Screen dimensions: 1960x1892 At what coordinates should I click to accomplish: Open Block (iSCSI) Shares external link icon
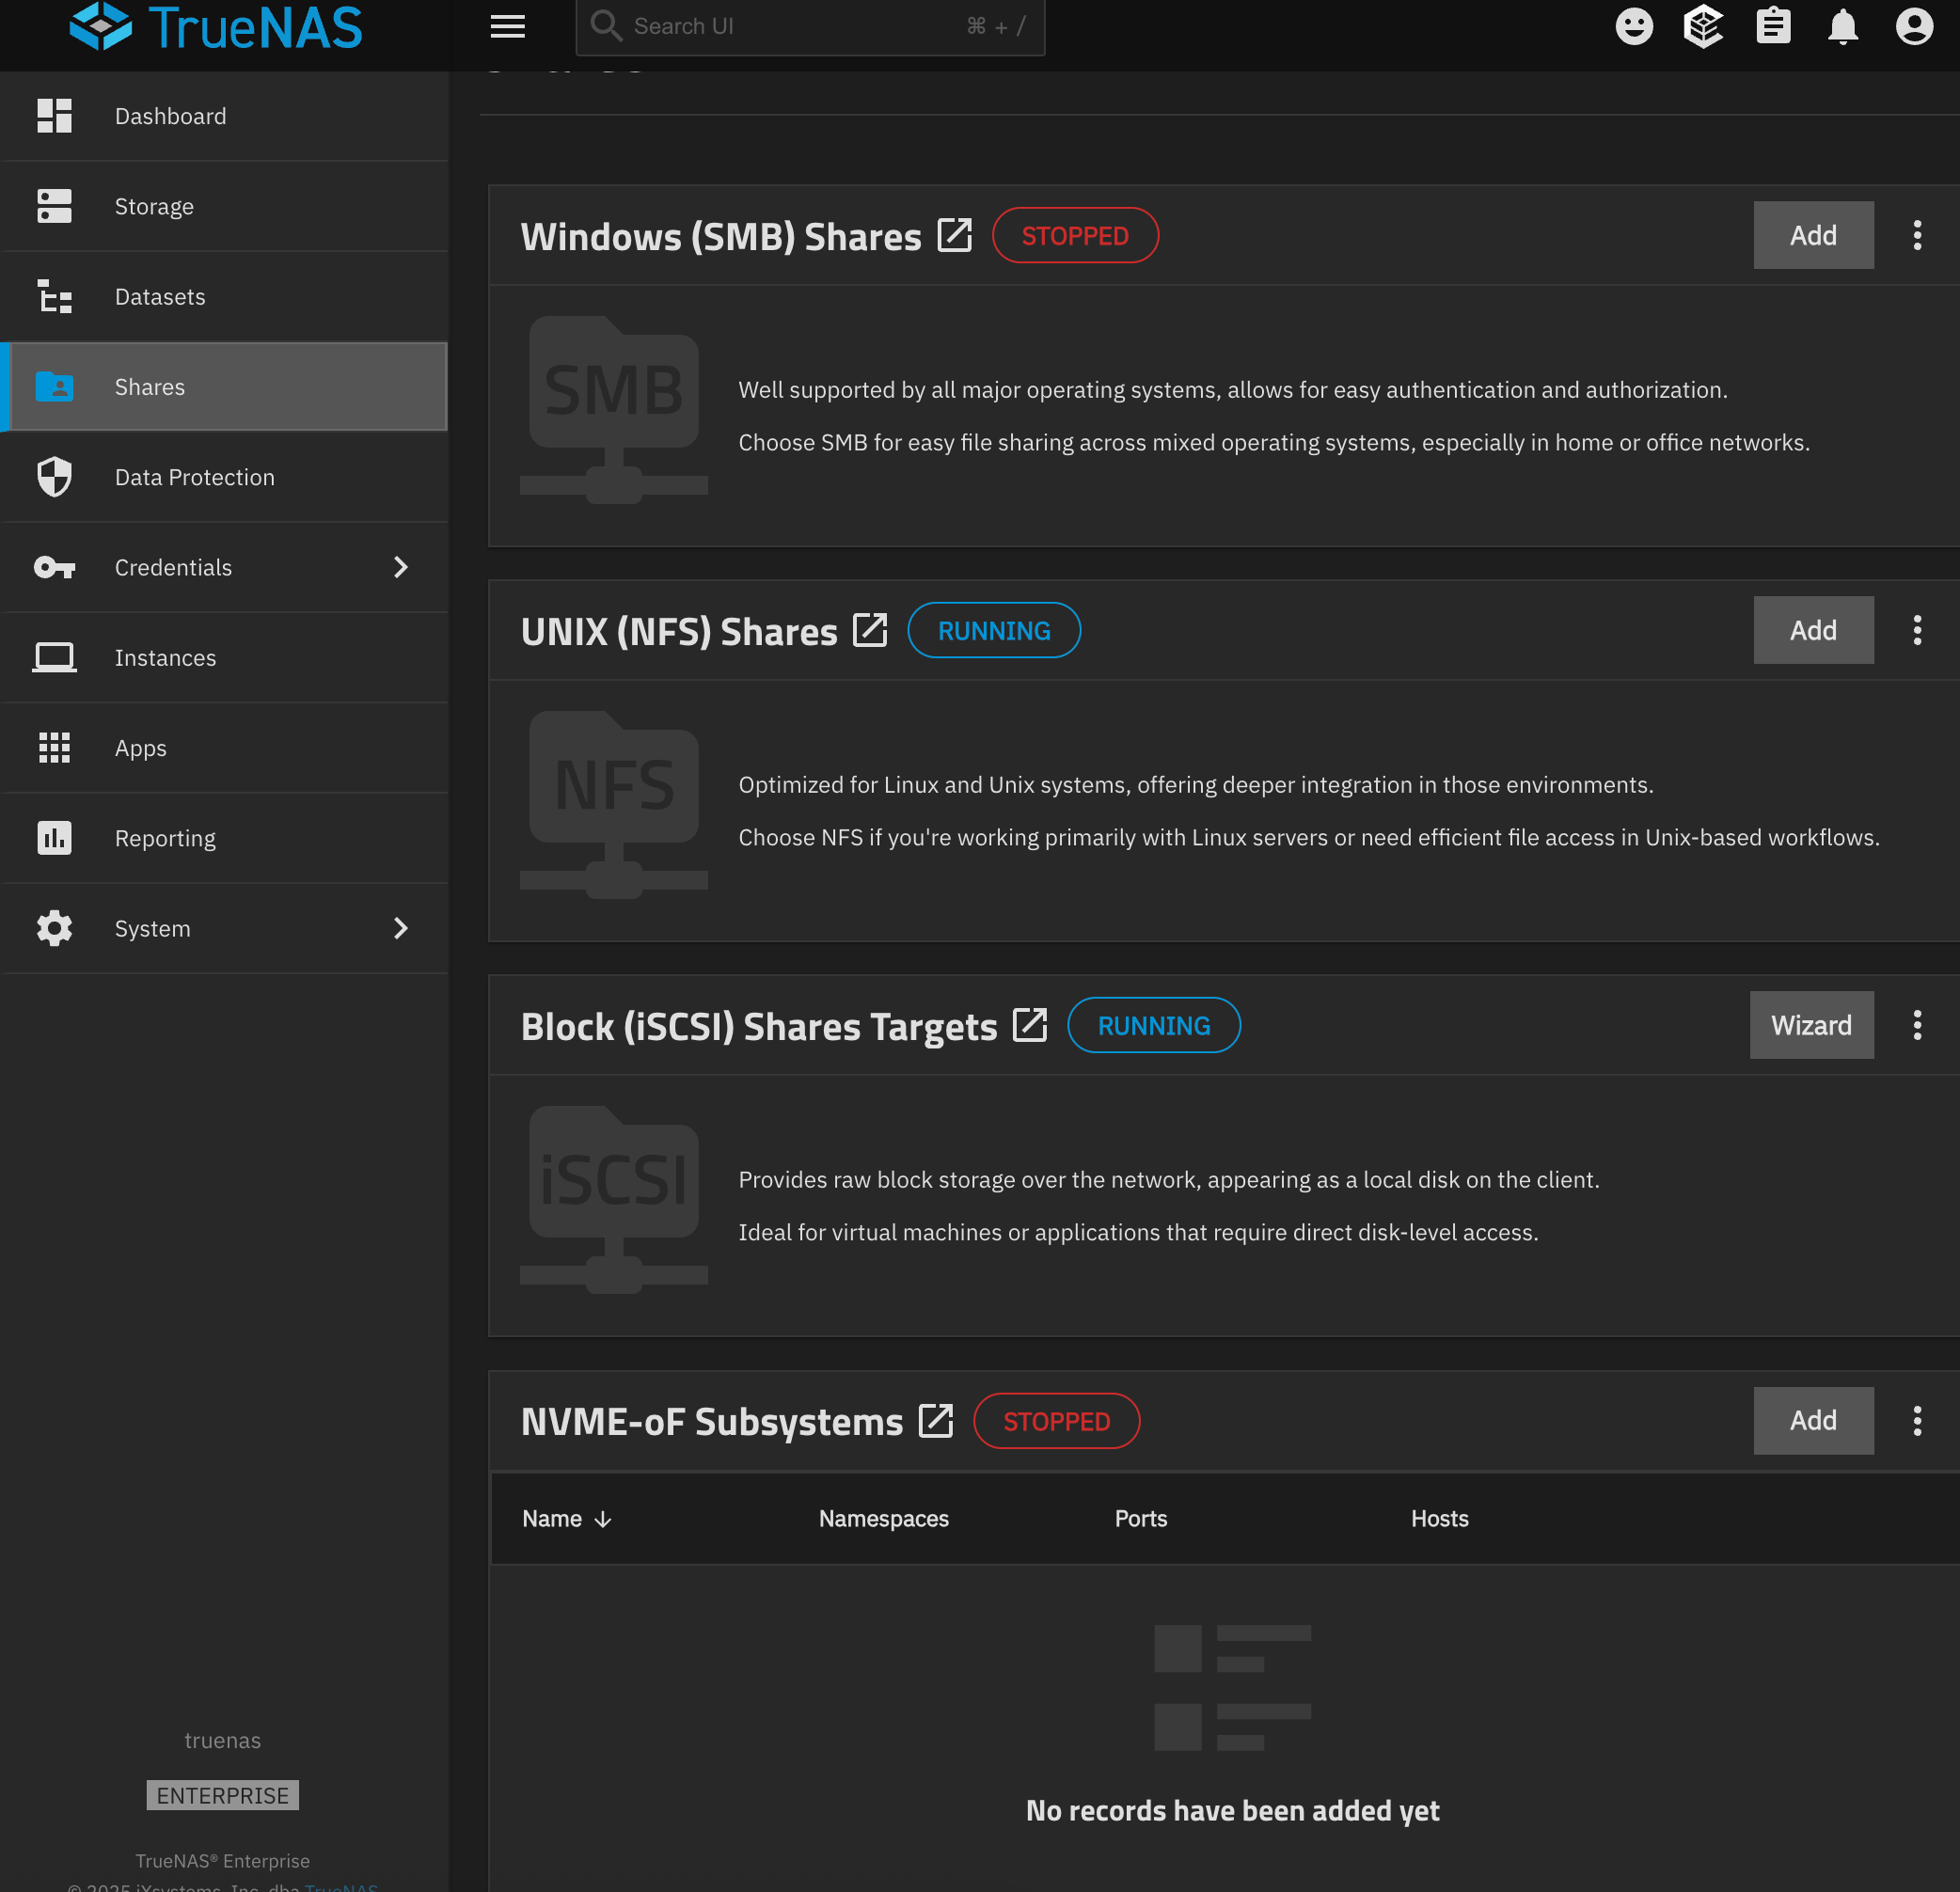(x=1030, y=1025)
